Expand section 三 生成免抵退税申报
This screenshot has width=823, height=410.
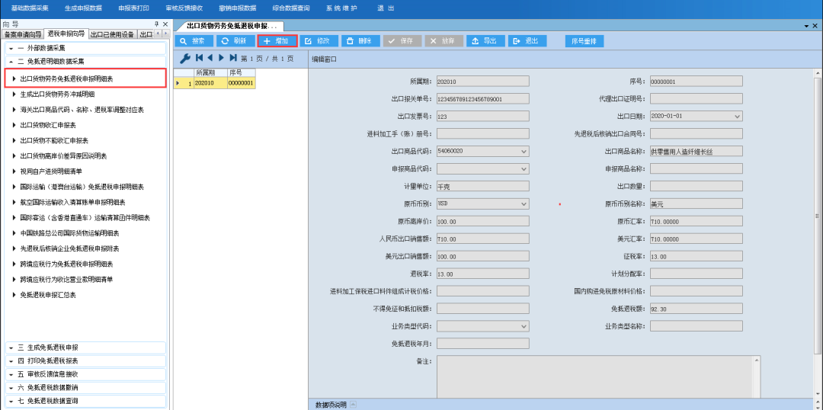pos(85,348)
